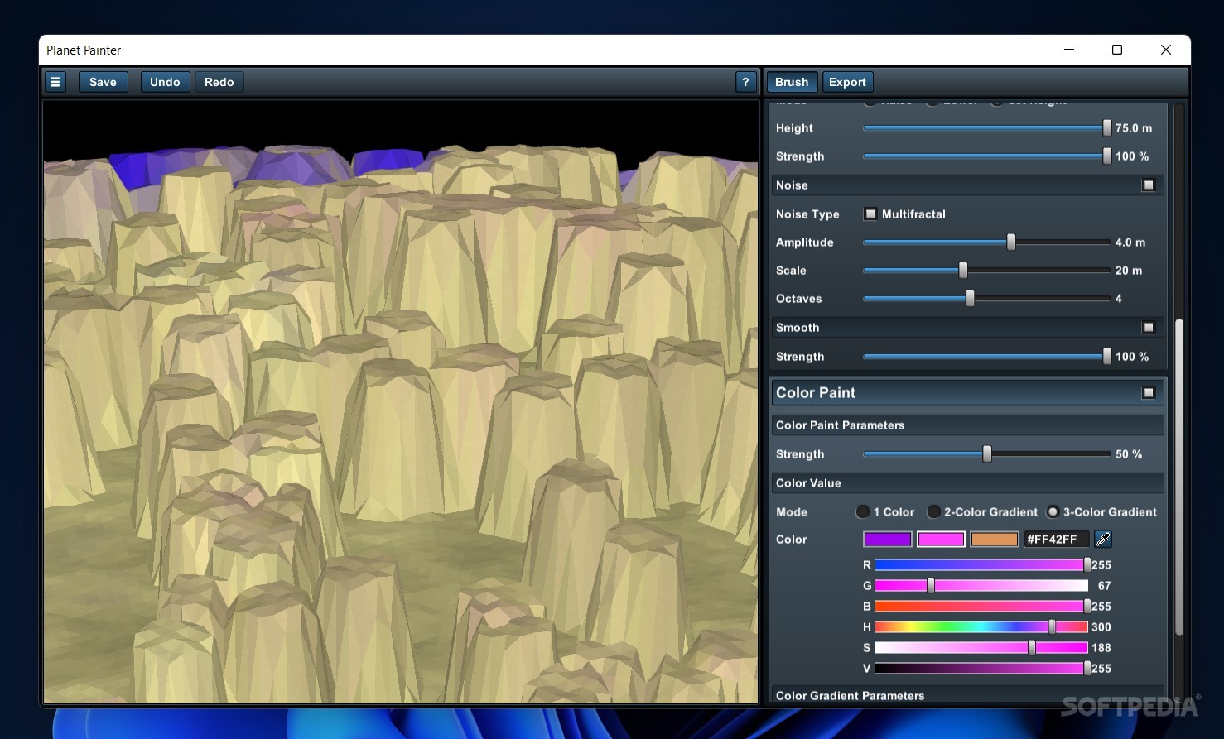Click the 75.0 m height value
The width and height of the screenshot is (1224, 739).
[x=1134, y=128]
